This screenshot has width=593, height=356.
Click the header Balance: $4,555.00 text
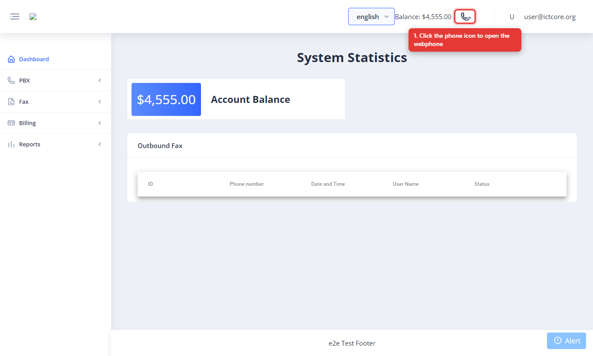coord(423,16)
